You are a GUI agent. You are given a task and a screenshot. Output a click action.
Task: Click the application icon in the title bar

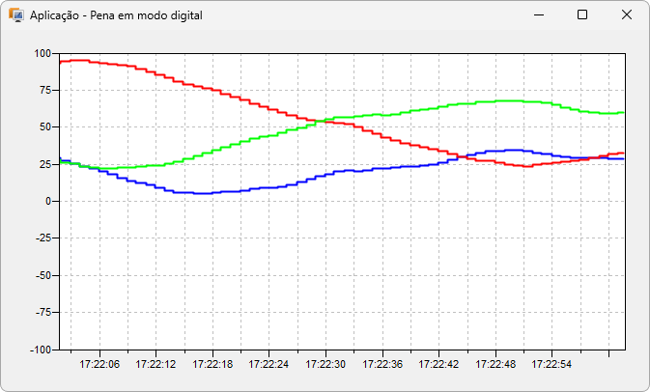[16, 15]
